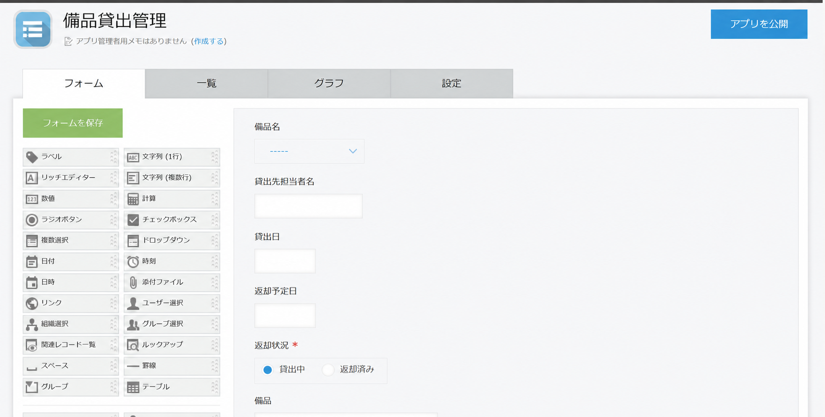825x417 pixels.
Task: Click the ルックアップ field icon
Action: click(x=133, y=345)
